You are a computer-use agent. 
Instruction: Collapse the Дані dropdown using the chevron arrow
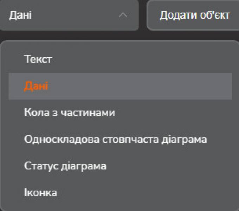[123, 15]
